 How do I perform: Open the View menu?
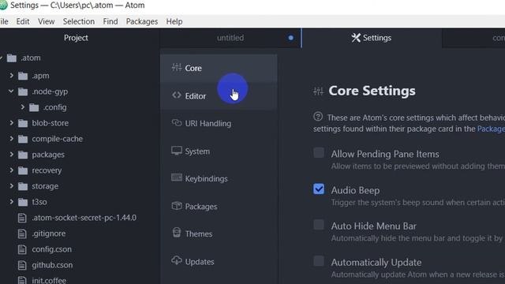click(46, 21)
